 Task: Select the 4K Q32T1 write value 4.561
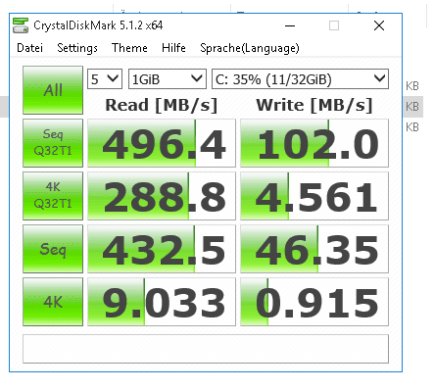[x=314, y=196]
